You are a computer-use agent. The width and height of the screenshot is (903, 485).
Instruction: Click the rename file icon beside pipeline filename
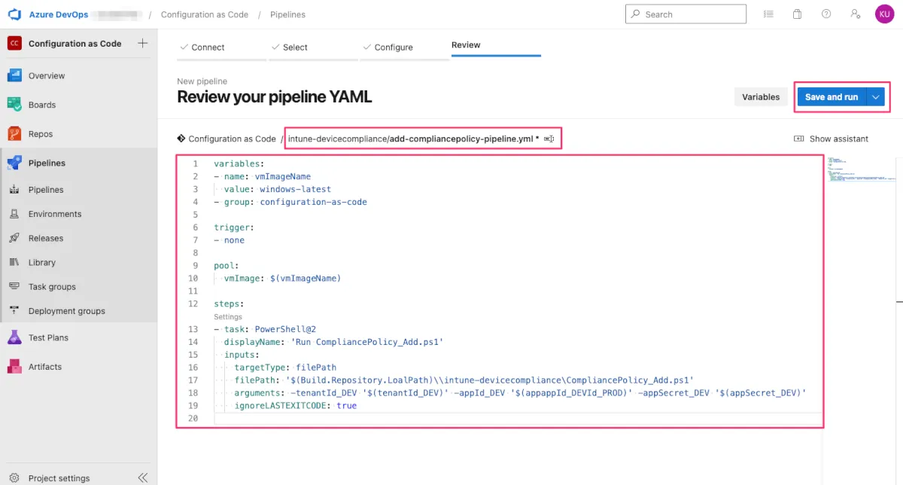(549, 139)
